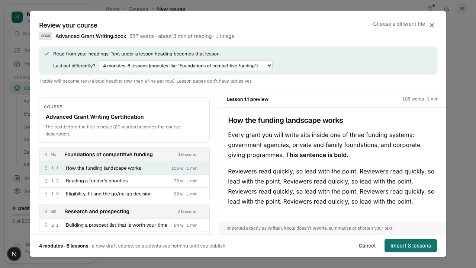Select lesson Building a prospect list
The height and width of the screenshot is (268, 476).
coord(124,225)
